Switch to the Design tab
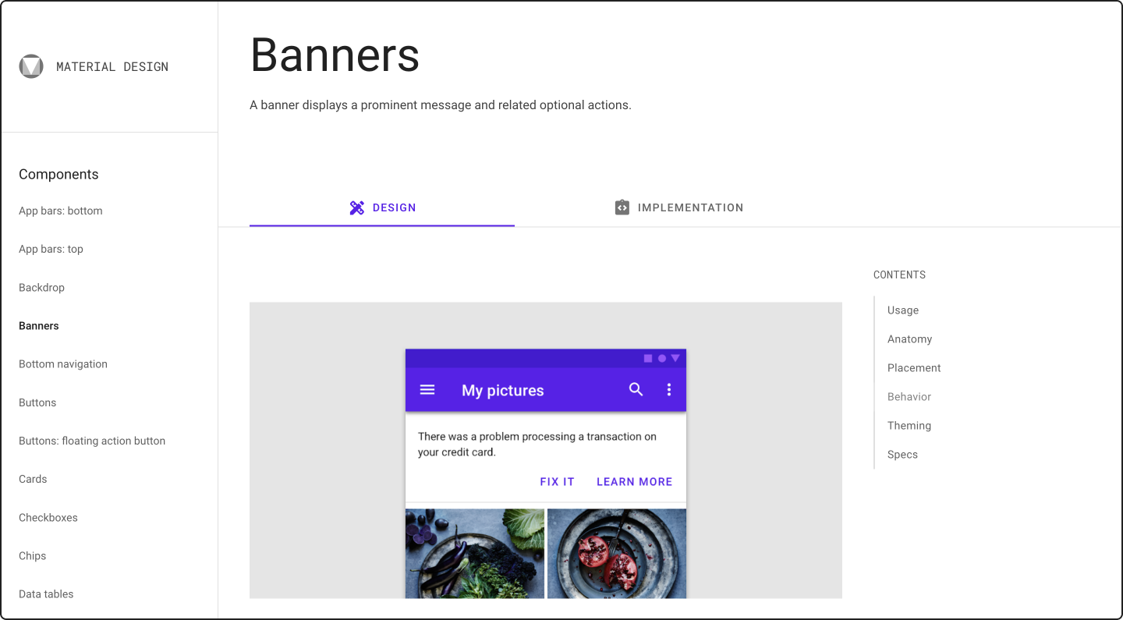Viewport: 1123px width, 620px height. [x=382, y=207]
